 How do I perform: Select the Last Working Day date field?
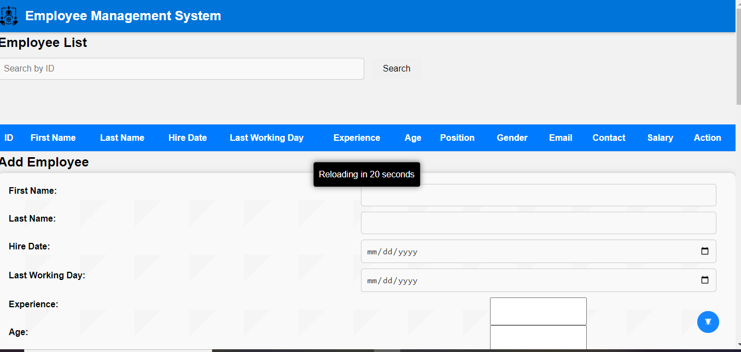tap(539, 281)
